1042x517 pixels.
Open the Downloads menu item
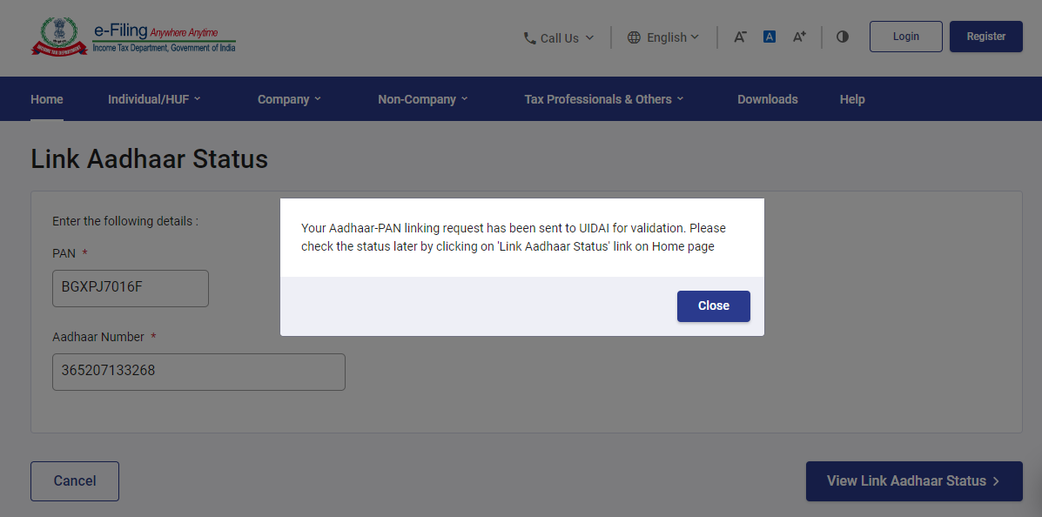pos(767,99)
